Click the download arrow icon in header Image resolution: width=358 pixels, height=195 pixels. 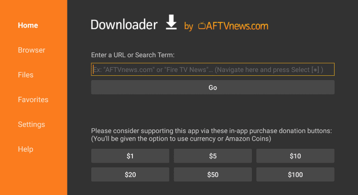(x=171, y=22)
